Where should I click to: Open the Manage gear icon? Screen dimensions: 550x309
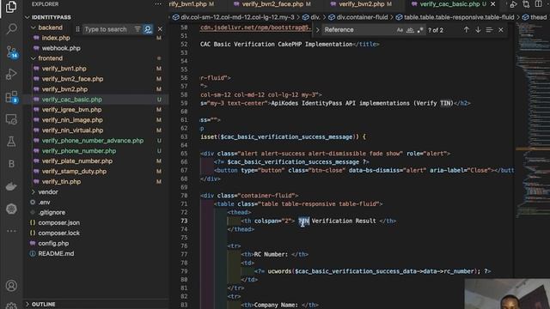click(11, 306)
